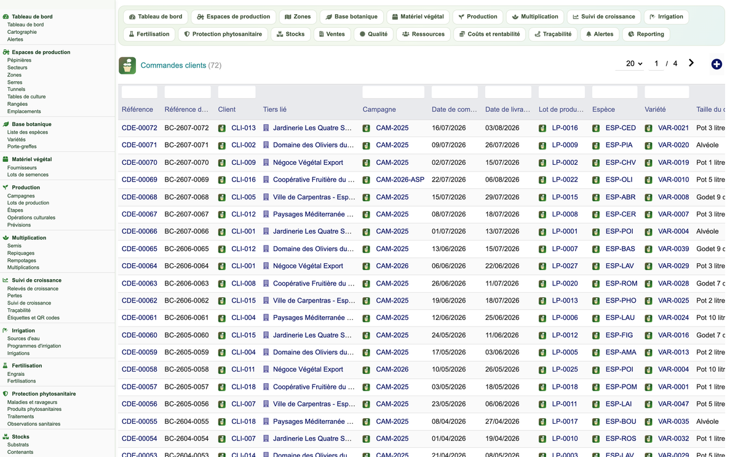Screen dimensions: 738x457
Task: Click species icon beside ESP-PIA
Action: [x=596, y=146]
